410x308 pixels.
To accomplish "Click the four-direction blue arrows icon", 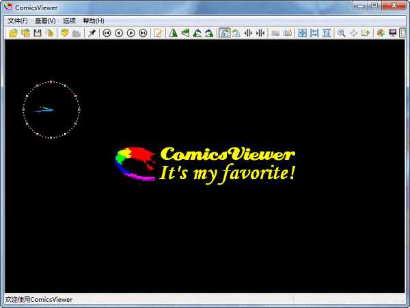I will [x=353, y=33].
